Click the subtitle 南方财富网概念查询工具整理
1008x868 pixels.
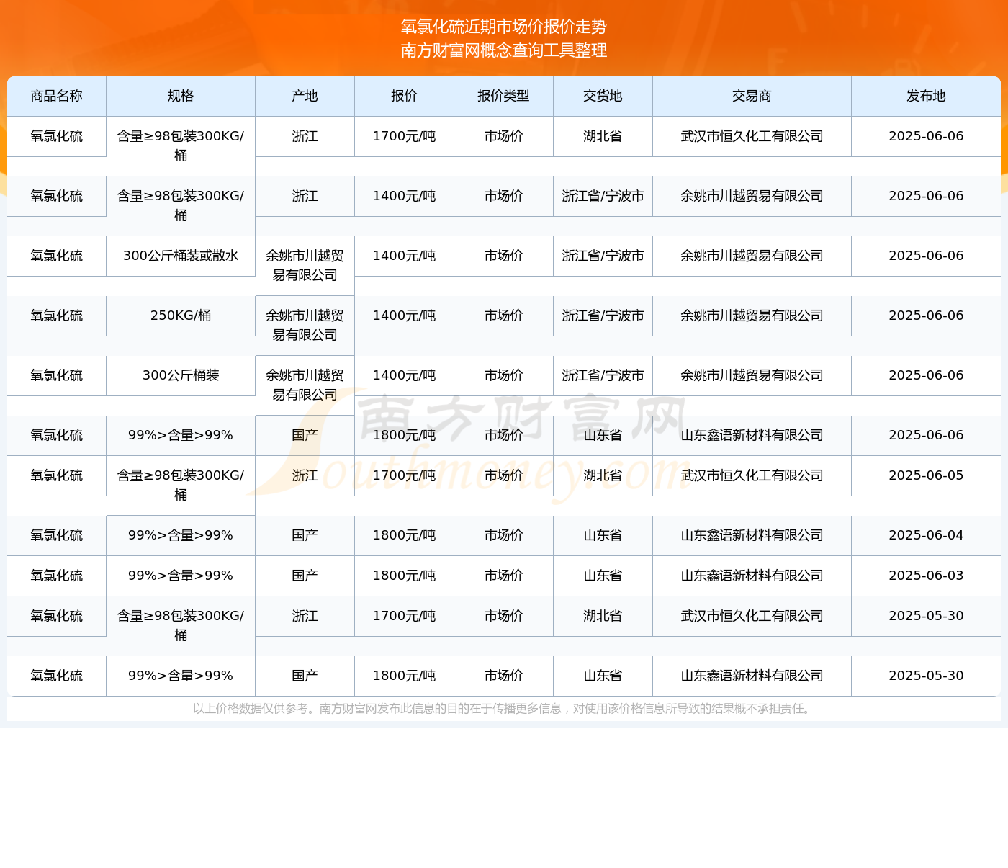504,50
